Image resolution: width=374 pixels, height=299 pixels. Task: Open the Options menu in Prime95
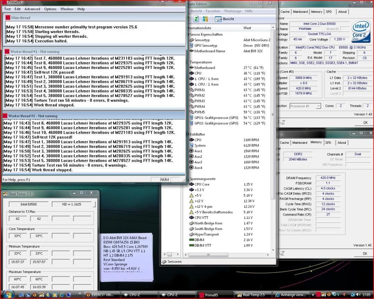pos(50,9)
